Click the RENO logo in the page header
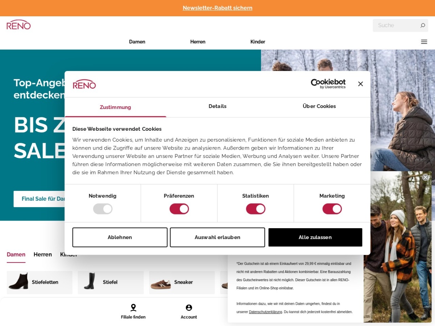 (x=18, y=25)
